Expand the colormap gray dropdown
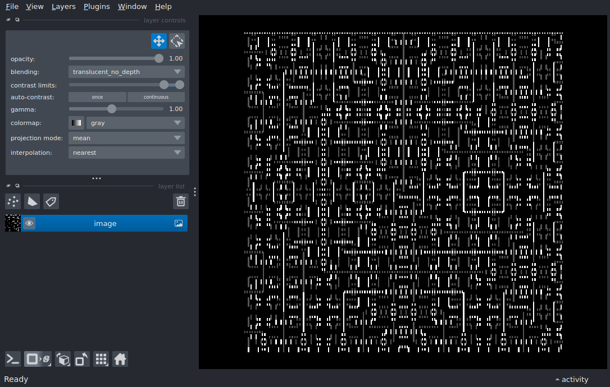This screenshot has height=387, width=610. pos(135,123)
